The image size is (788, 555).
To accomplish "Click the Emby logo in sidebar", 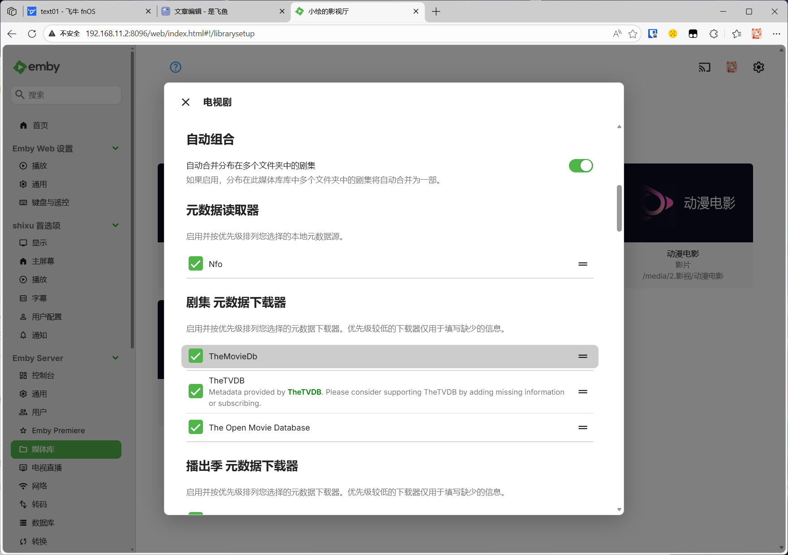I will (37, 67).
